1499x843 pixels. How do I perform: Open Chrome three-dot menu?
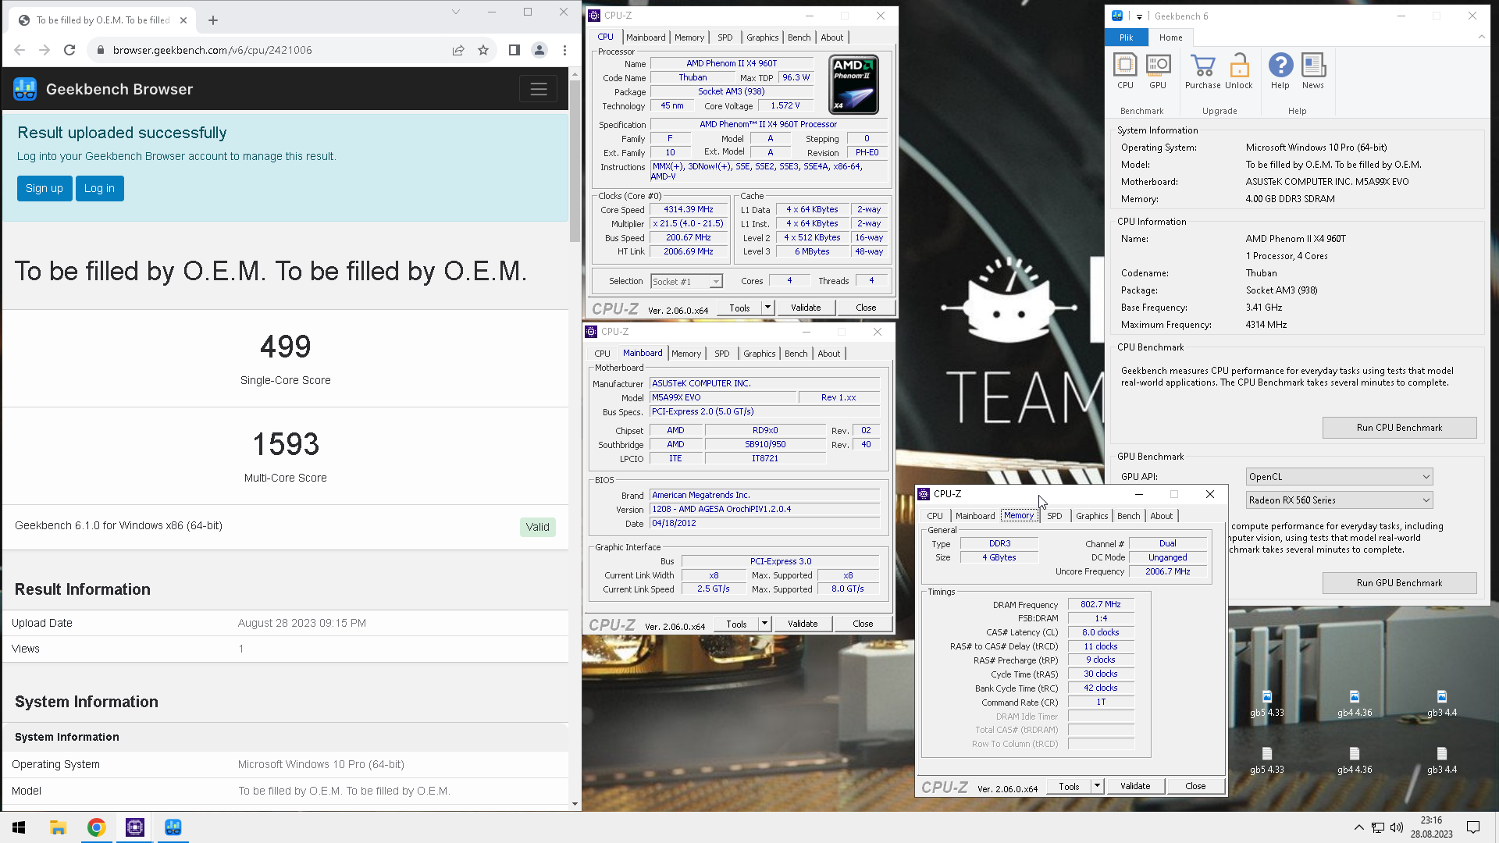pyautogui.click(x=564, y=50)
